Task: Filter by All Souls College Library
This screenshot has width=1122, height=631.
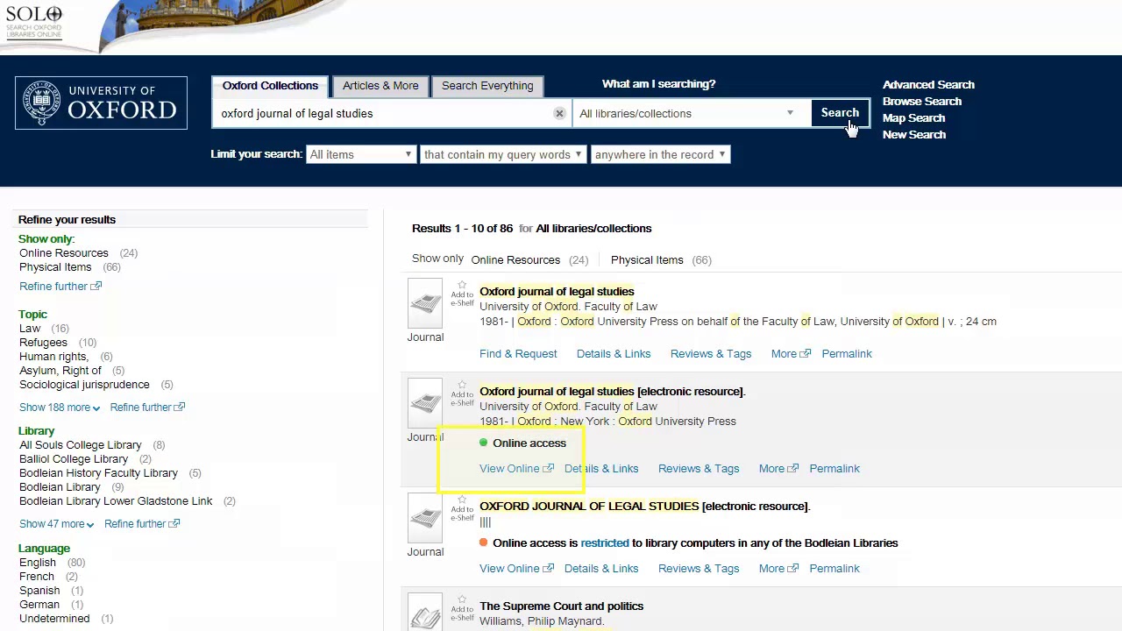Action: 81,445
